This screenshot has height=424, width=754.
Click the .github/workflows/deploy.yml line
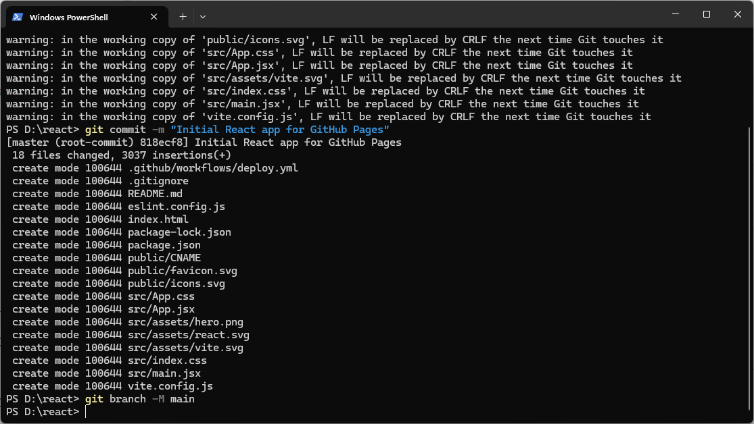[x=156, y=168]
